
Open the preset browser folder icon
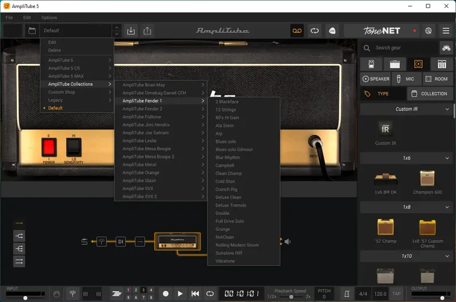(32, 31)
